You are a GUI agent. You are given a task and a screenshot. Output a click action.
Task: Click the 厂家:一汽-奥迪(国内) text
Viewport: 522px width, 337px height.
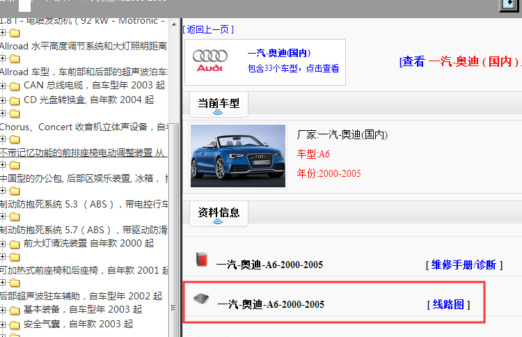pos(342,135)
